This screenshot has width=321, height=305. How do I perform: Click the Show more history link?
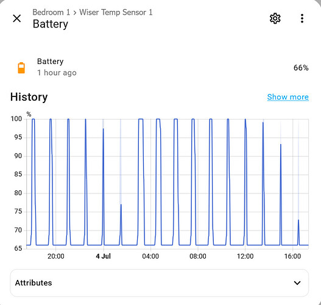[x=288, y=97]
